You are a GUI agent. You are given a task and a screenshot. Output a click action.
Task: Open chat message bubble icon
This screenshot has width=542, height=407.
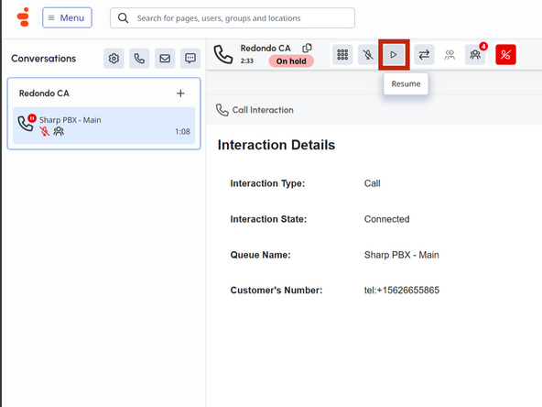pyautogui.click(x=190, y=58)
